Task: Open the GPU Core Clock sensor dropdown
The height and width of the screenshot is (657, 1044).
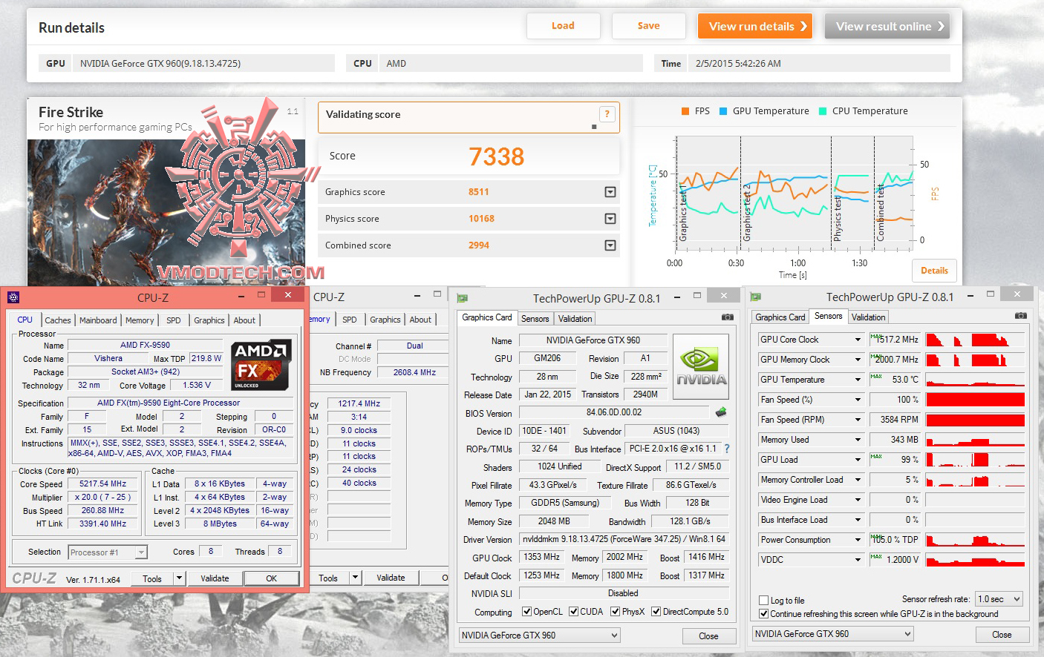Action: coord(858,340)
